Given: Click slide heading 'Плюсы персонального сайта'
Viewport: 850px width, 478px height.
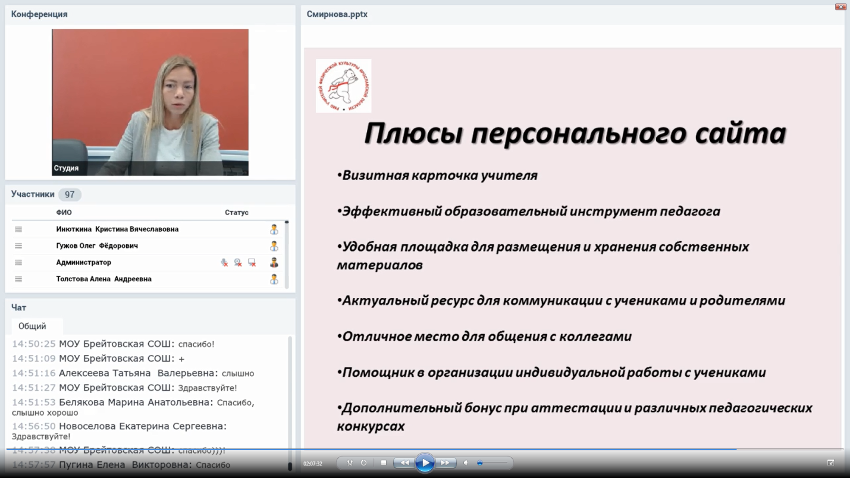Looking at the screenshot, I should [575, 133].
